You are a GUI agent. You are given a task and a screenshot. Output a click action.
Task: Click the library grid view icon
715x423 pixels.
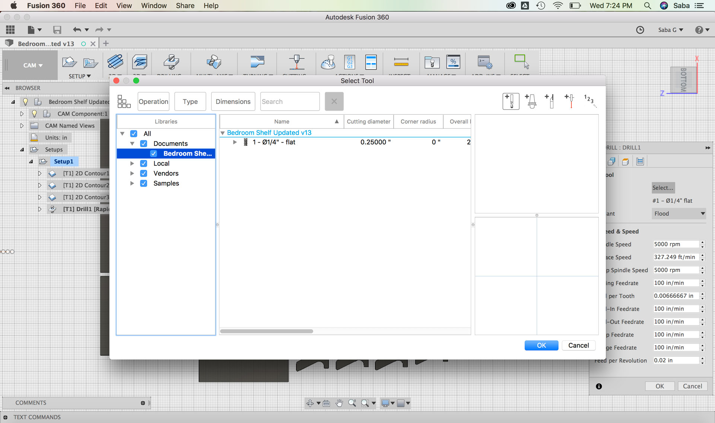tap(124, 101)
